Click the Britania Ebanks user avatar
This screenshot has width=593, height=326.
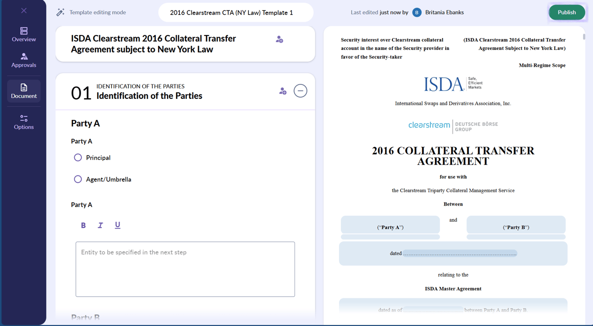pos(417,12)
